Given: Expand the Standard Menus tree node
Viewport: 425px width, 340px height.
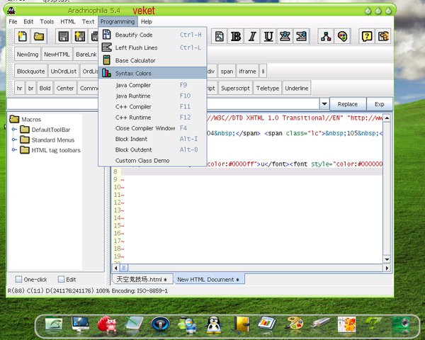Looking at the screenshot, I should click(14, 140).
